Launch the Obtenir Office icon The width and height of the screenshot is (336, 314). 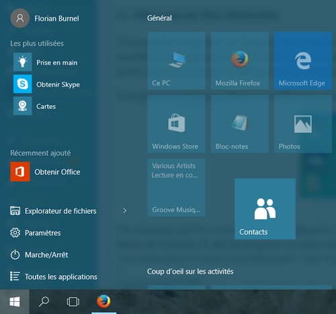pos(20,171)
